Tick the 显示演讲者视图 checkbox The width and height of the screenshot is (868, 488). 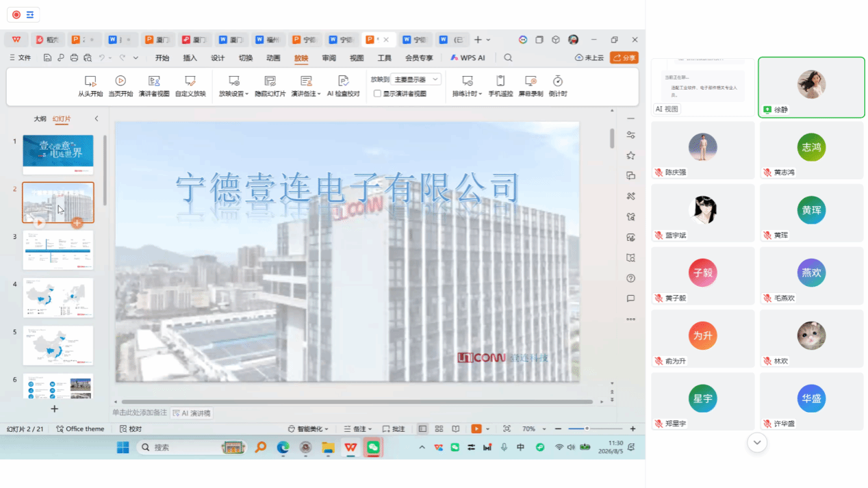pyautogui.click(x=377, y=94)
